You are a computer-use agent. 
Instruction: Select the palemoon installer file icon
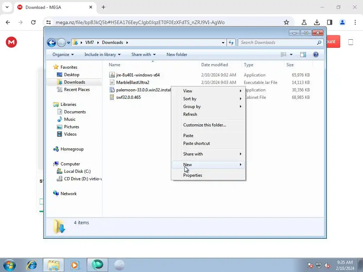pos(112,90)
